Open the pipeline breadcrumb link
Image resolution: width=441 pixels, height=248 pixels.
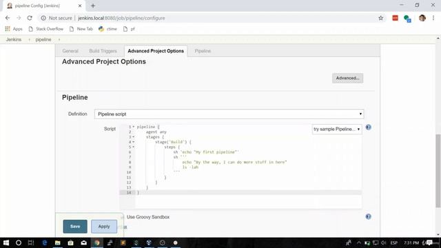(43, 40)
